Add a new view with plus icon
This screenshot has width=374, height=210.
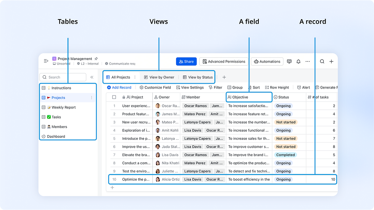pos(224,77)
